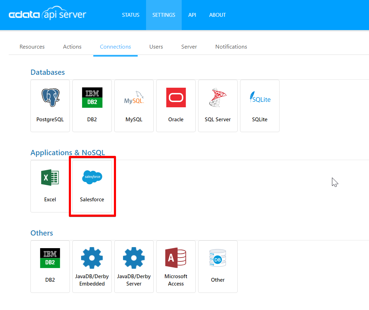Click the SQL Server label text
This screenshot has width=369, height=310.
[x=218, y=120]
